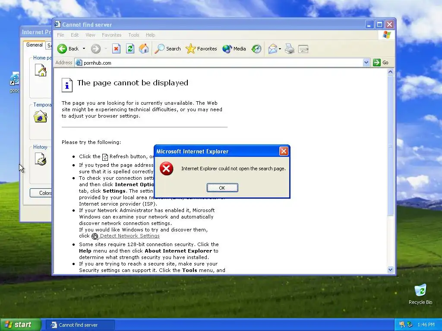Click the Internet Properties window title bar
442x331 pixels.
coord(36,32)
